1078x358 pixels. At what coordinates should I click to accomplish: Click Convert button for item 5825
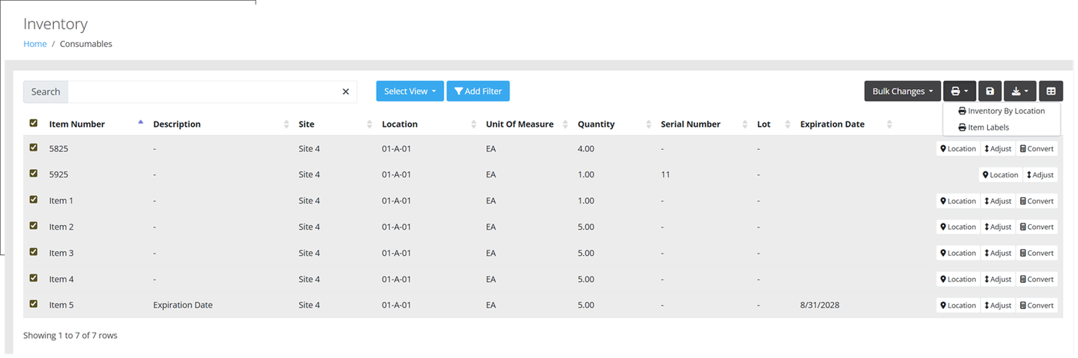click(x=1036, y=149)
